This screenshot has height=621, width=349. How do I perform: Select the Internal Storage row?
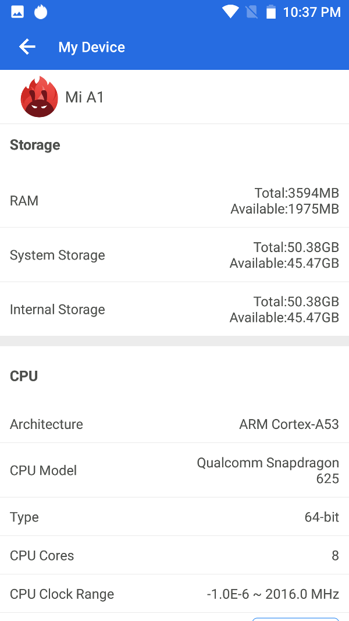[x=174, y=310]
